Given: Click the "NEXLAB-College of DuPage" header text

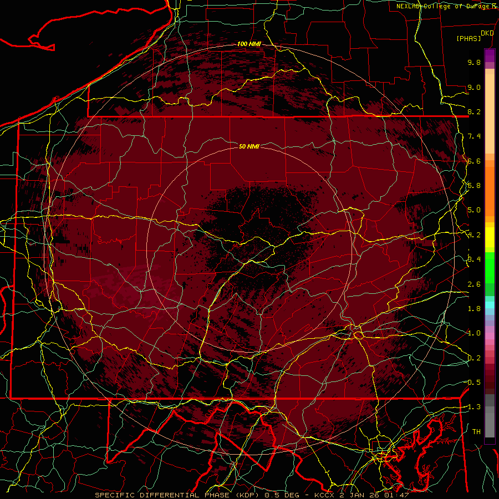Looking at the screenshot, I should point(443,6).
